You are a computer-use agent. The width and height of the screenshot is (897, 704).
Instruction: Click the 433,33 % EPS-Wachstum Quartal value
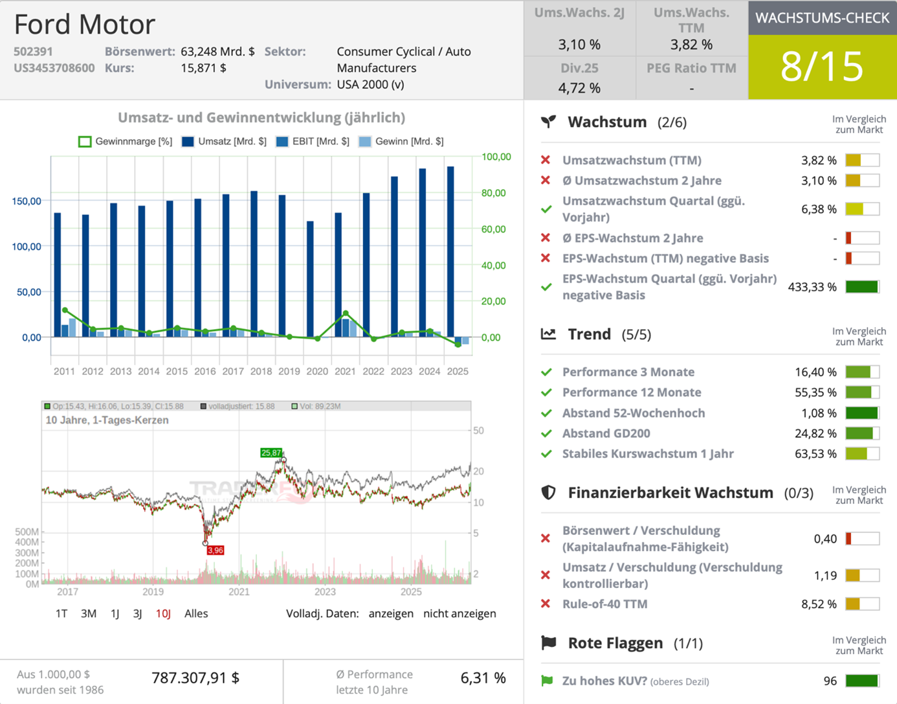pos(812,287)
